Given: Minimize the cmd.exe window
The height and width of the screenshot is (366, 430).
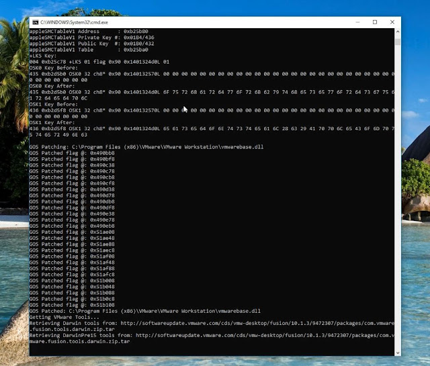Looking at the screenshot, I should point(357,22).
